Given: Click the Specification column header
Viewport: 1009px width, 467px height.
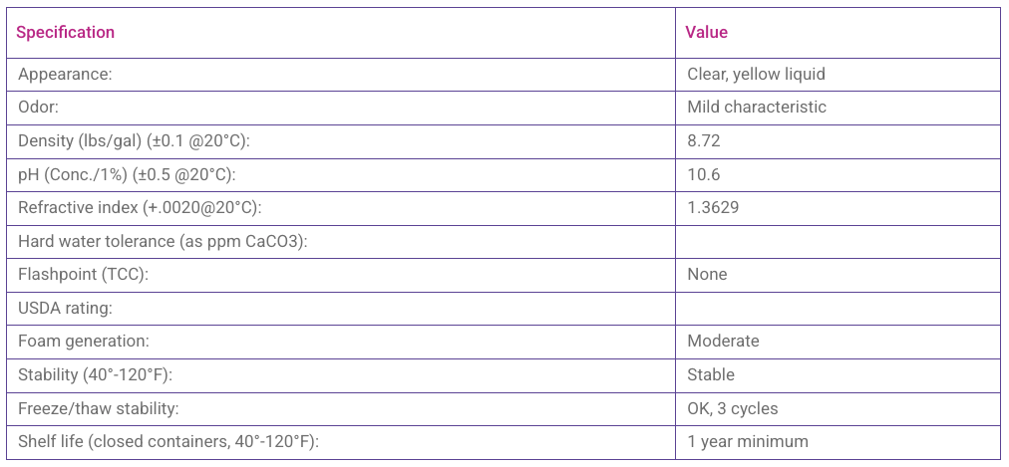Looking at the screenshot, I should pyautogui.click(x=66, y=33).
